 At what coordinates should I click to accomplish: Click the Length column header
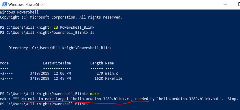click(97, 63)
